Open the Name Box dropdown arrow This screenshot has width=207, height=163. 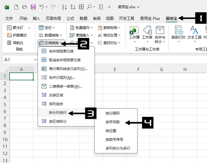pos(35,60)
